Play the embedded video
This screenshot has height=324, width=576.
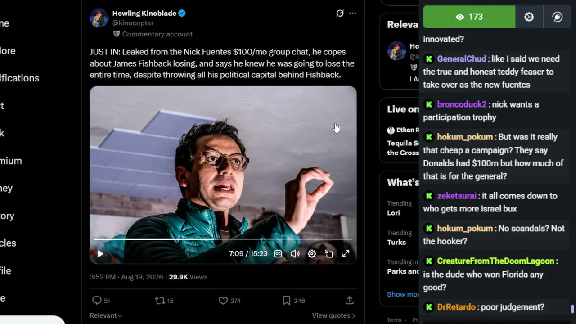coord(100,254)
